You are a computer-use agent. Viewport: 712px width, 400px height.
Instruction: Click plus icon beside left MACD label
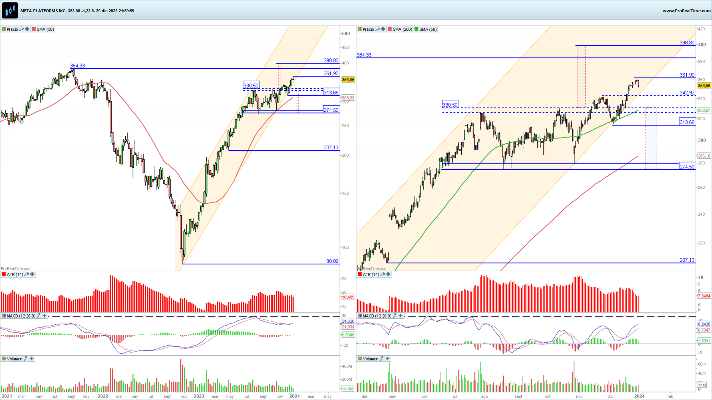(44, 316)
